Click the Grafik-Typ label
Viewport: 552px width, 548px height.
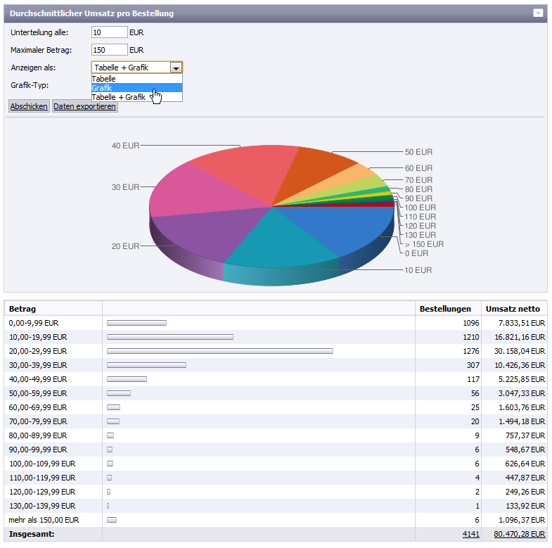coord(30,85)
